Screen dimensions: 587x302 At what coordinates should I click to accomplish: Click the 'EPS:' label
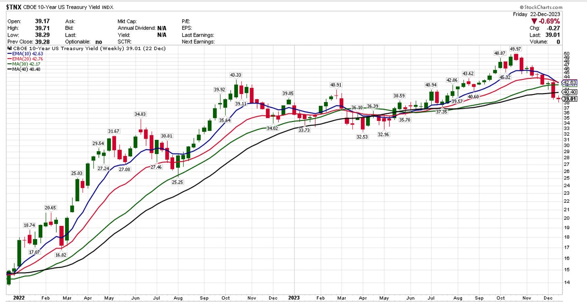(x=187, y=28)
